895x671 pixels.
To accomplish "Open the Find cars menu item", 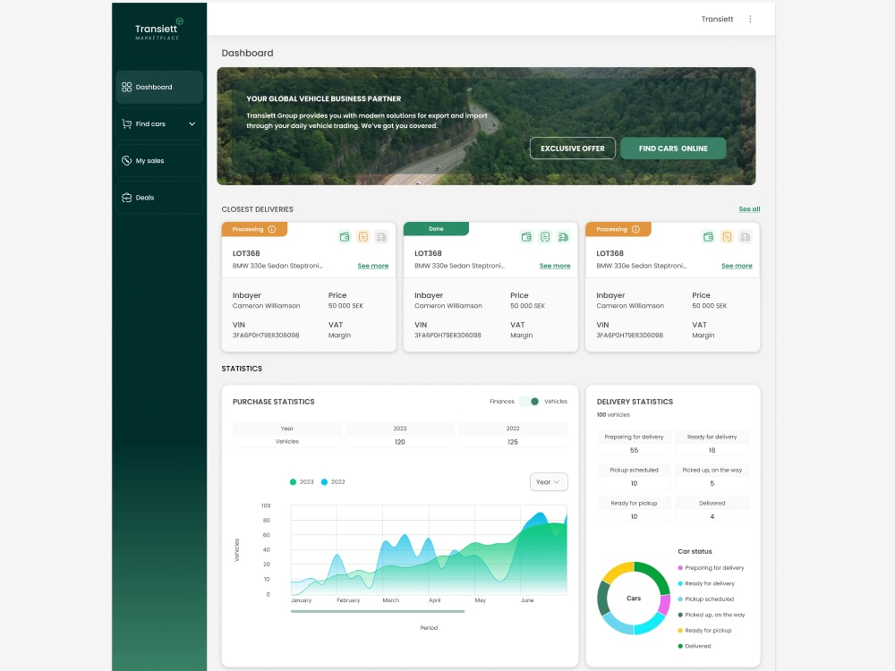I will tap(159, 123).
